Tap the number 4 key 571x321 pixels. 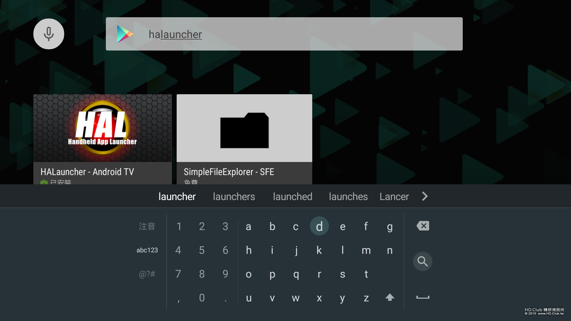pos(178,250)
